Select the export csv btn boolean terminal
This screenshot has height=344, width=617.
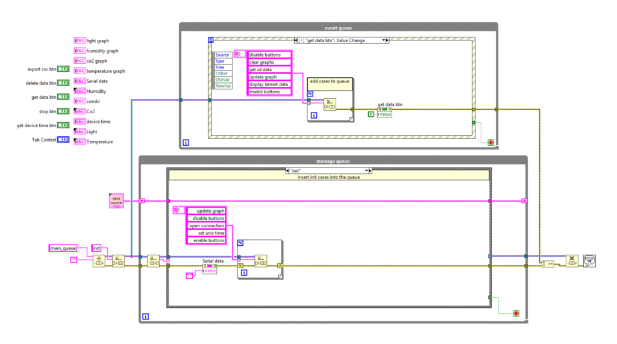tap(64, 70)
